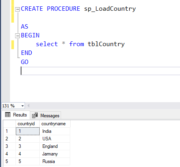Select the row header for the Russia row
The image size is (180, 167).
point(10,161)
